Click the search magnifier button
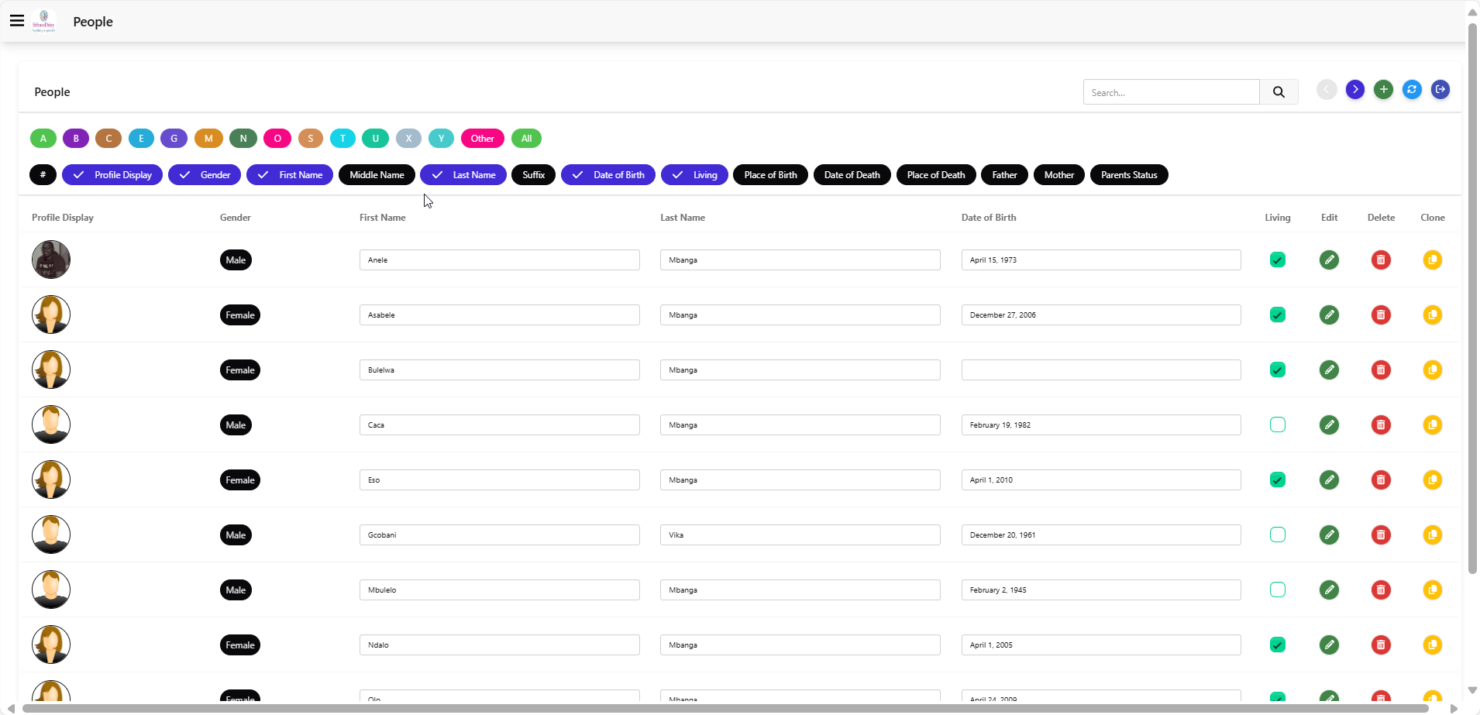The height and width of the screenshot is (715, 1480). point(1279,92)
